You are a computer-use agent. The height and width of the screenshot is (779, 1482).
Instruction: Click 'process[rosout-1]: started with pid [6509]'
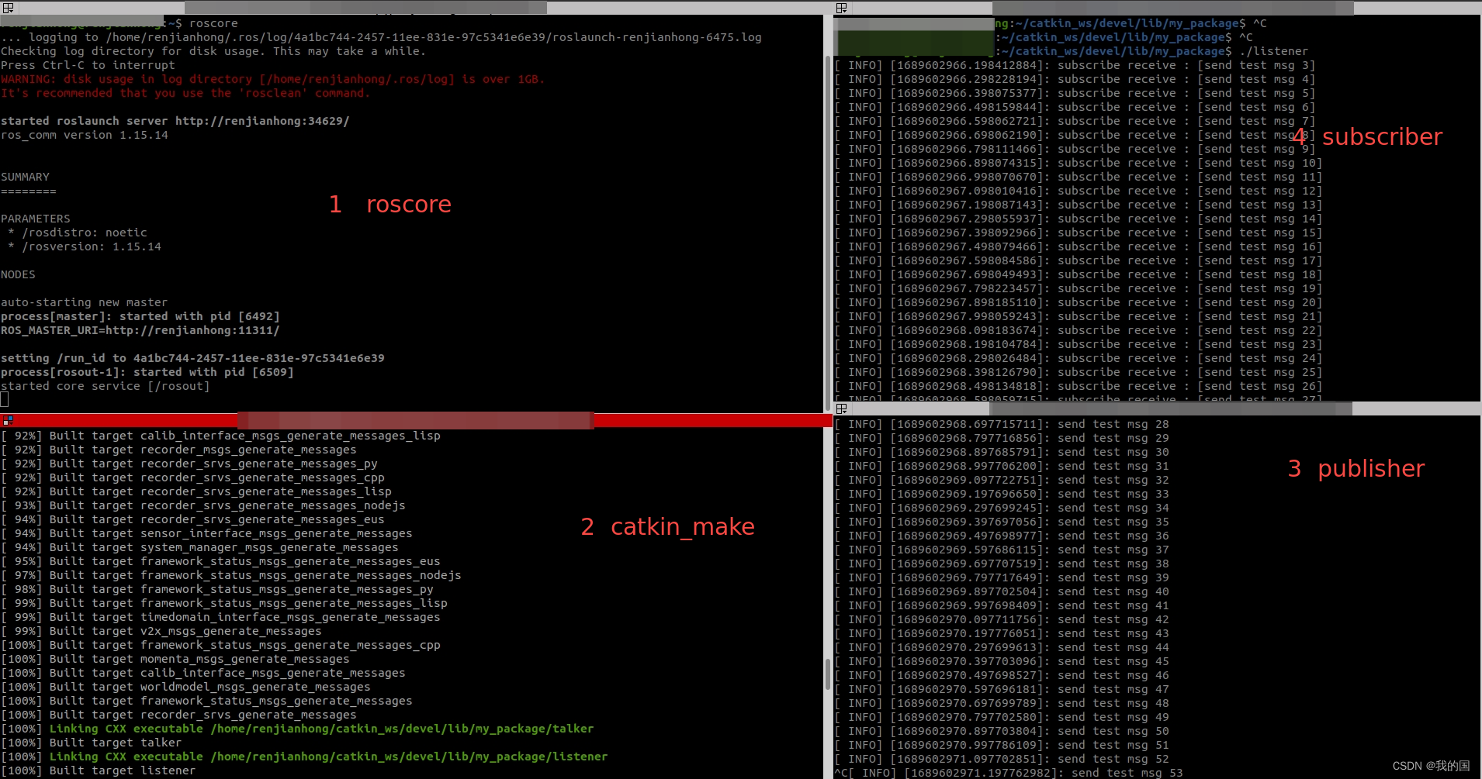(147, 372)
